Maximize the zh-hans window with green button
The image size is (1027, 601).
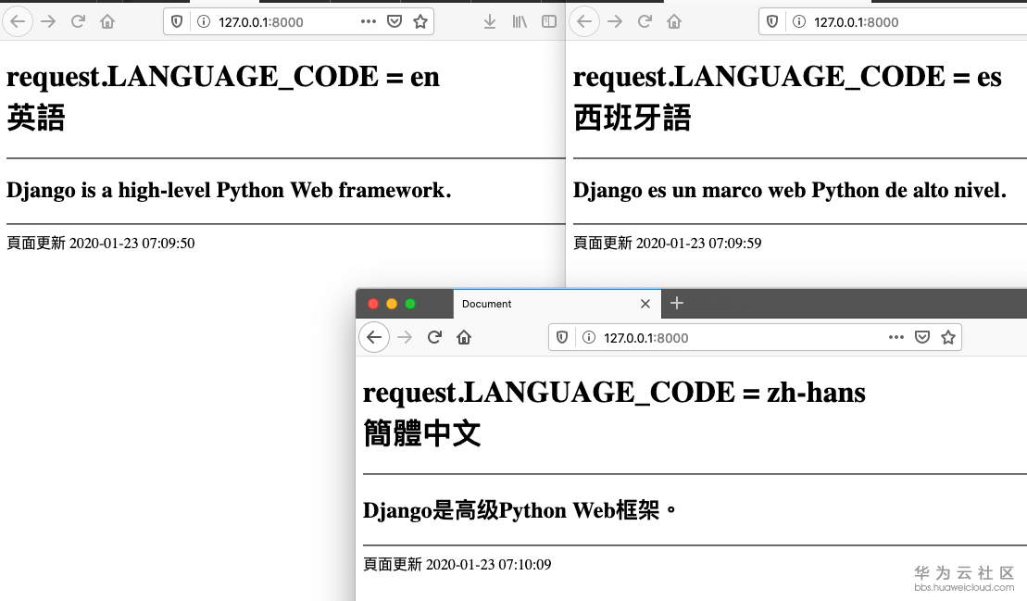(x=410, y=304)
